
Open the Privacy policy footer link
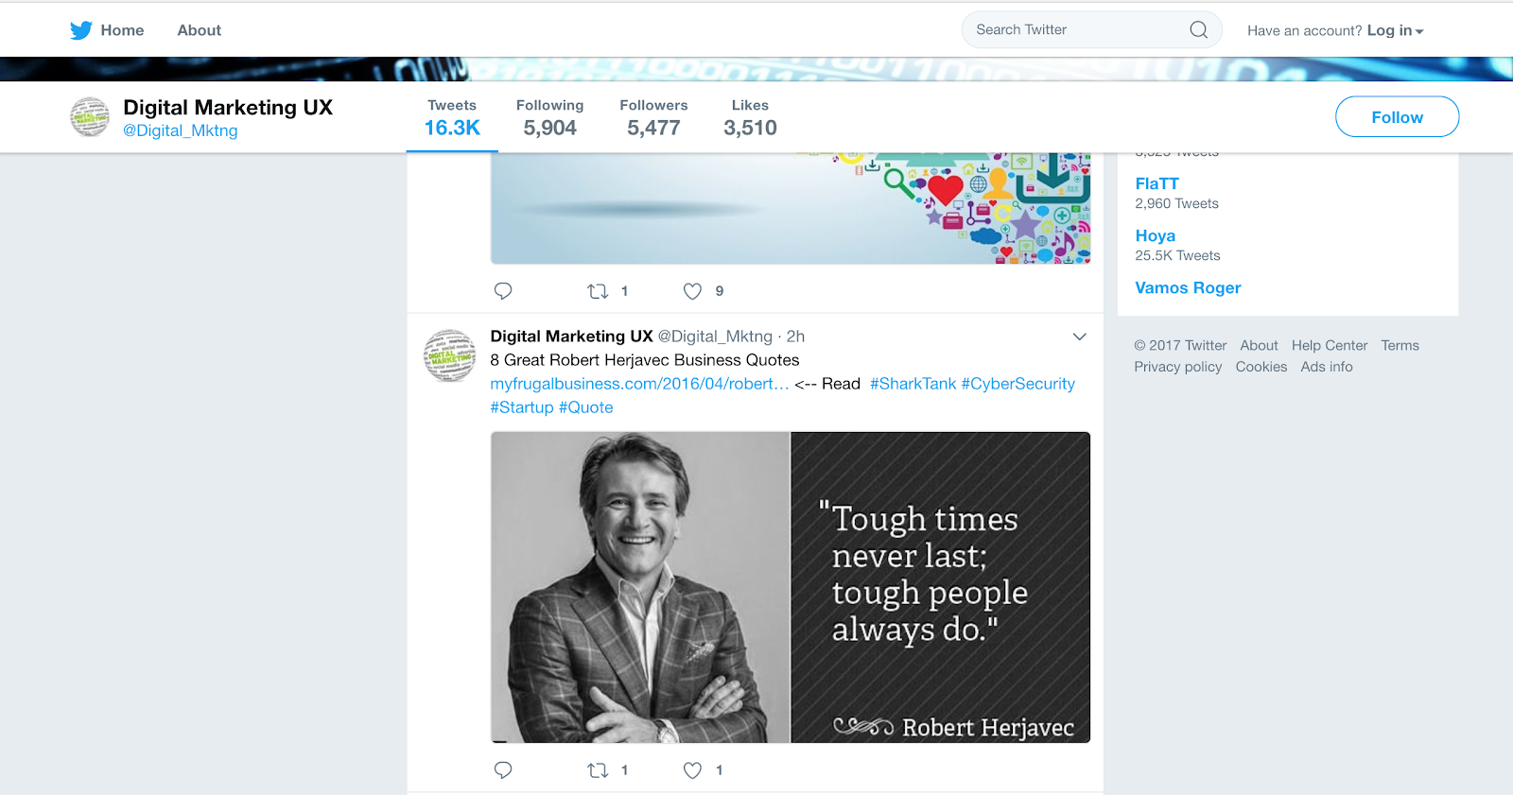pyautogui.click(x=1178, y=367)
